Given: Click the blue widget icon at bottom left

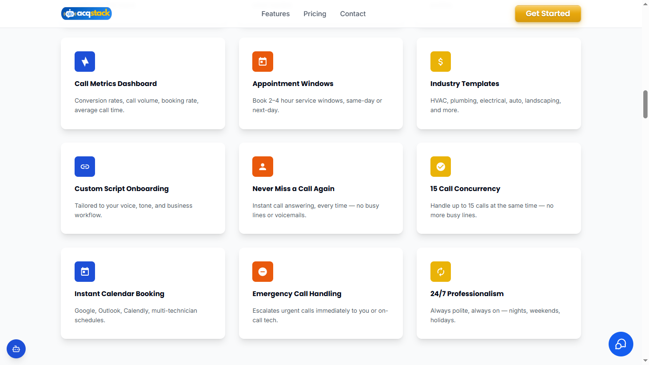Looking at the screenshot, I should (x=16, y=349).
